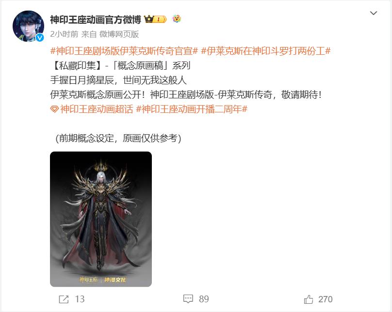The image size is (392, 312).
Task: Open hashtag #神印王座剧场版伊莱克斯传奇官宣#
Action: 124,51
